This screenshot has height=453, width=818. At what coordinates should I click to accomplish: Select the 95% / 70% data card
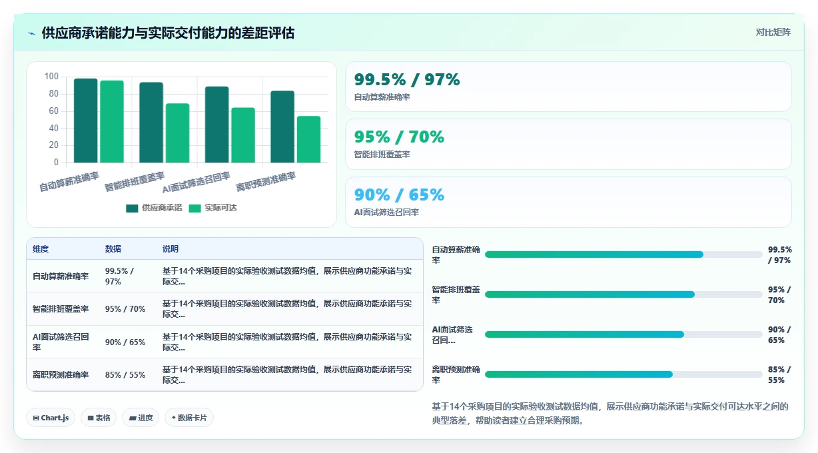pos(568,145)
